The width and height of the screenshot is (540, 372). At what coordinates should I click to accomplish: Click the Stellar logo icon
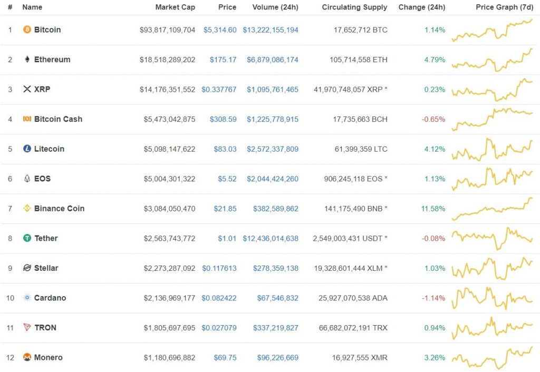click(x=27, y=268)
